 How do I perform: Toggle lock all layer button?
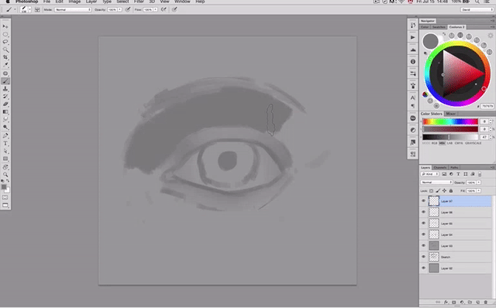(x=451, y=191)
